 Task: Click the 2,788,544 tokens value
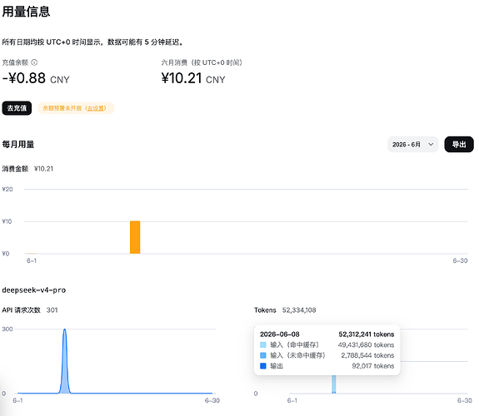(367, 355)
